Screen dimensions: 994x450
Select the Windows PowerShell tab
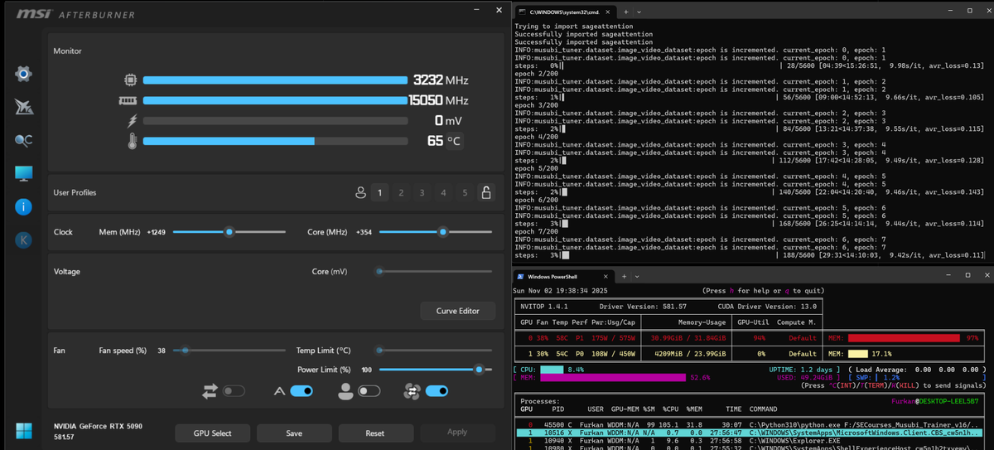564,276
